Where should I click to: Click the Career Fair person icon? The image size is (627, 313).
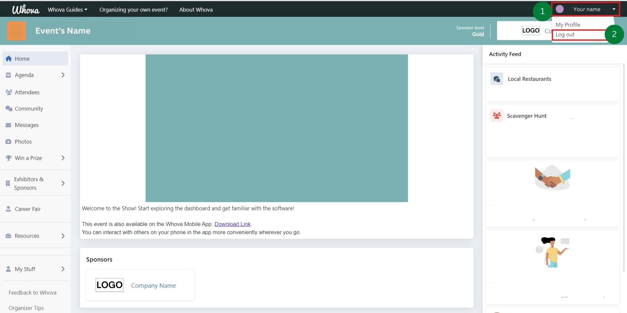[x=8, y=209]
